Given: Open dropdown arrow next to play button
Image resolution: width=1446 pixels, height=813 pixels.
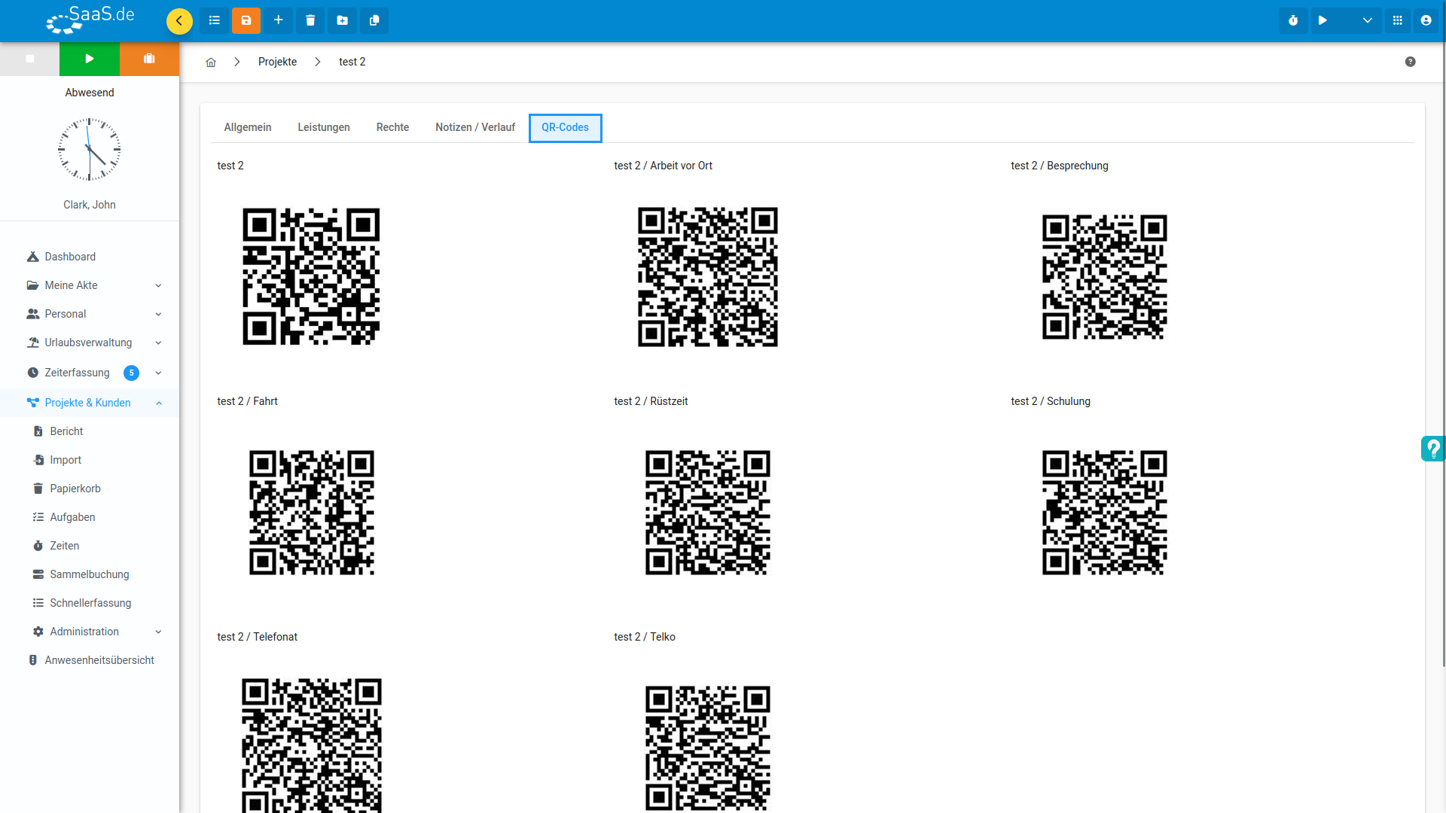Looking at the screenshot, I should [1367, 20].
